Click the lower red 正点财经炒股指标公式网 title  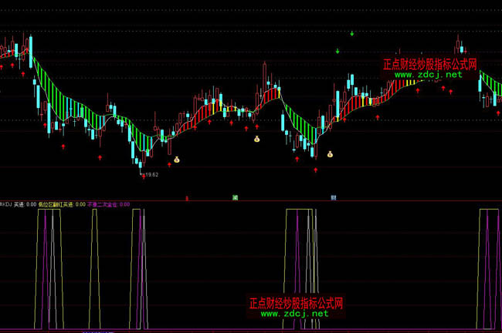(296, 303)
